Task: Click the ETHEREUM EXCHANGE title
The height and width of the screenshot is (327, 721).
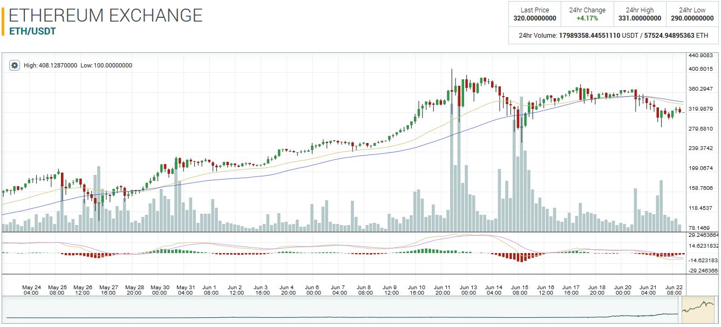Action: coord(106,15)
